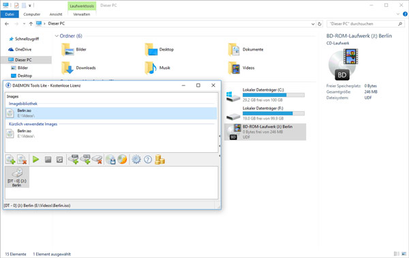Viewport: 409px width, 258px height.
Task: Add a SCSI virtual drive
Action: [x=85, y=159]
